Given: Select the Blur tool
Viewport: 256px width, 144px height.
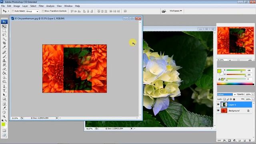Looking at the screenshot, I should click(x=4, y=77).
